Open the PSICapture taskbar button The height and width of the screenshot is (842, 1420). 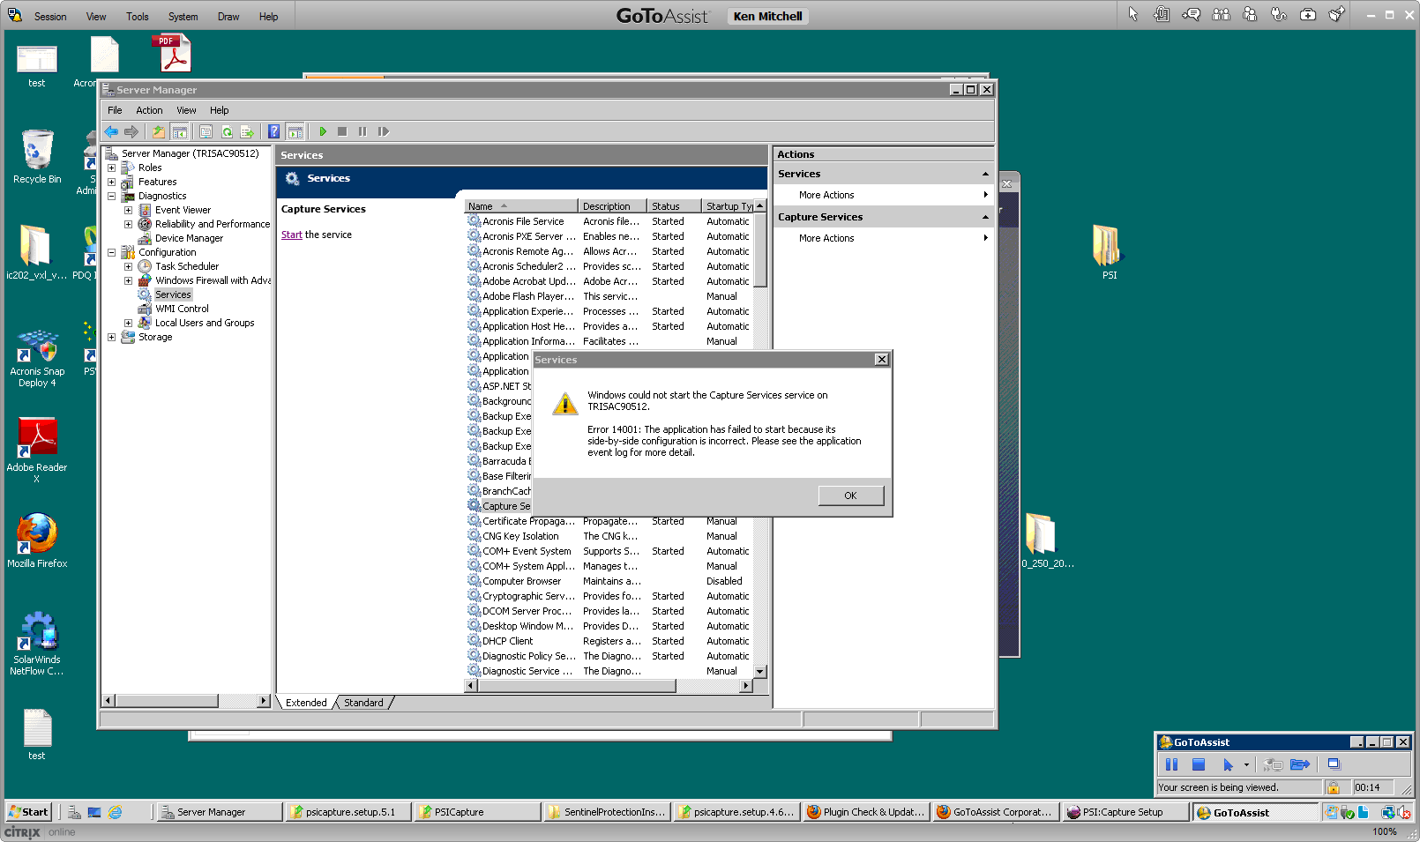(477, 812)
